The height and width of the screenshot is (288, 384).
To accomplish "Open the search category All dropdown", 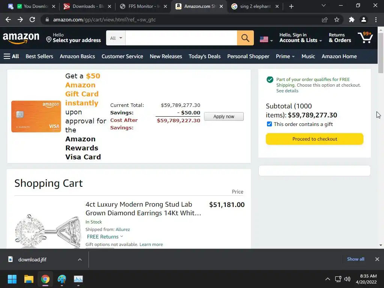I will click(x=116, y=38).
